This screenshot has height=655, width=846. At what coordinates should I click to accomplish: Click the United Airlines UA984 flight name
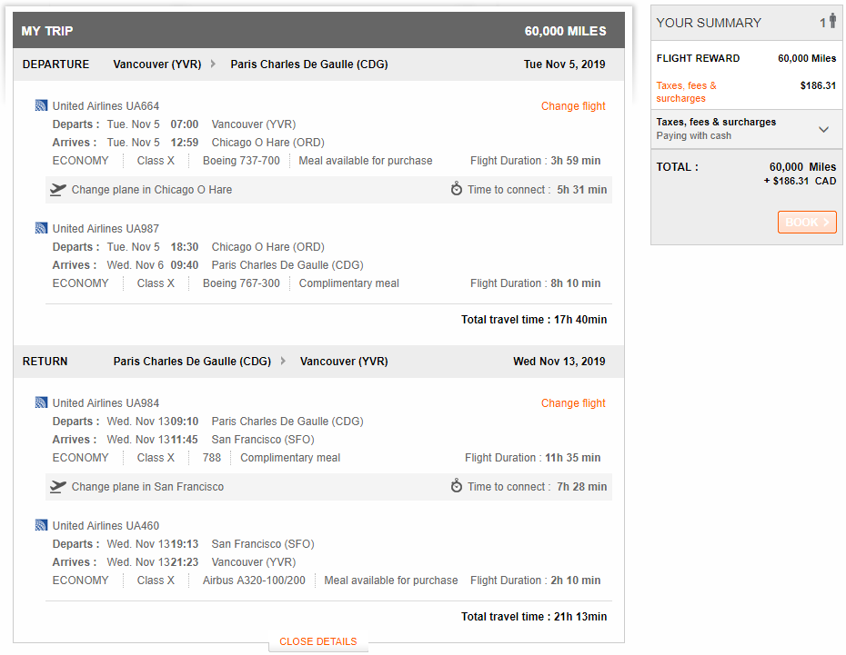coord(106,403)
